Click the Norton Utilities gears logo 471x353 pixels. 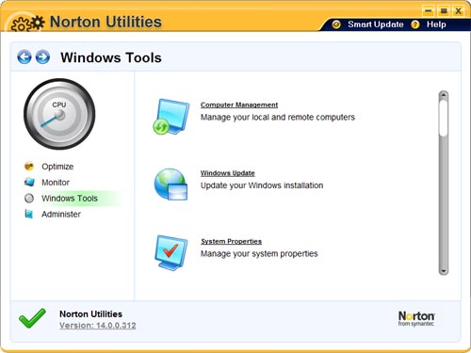pos(27,23)
